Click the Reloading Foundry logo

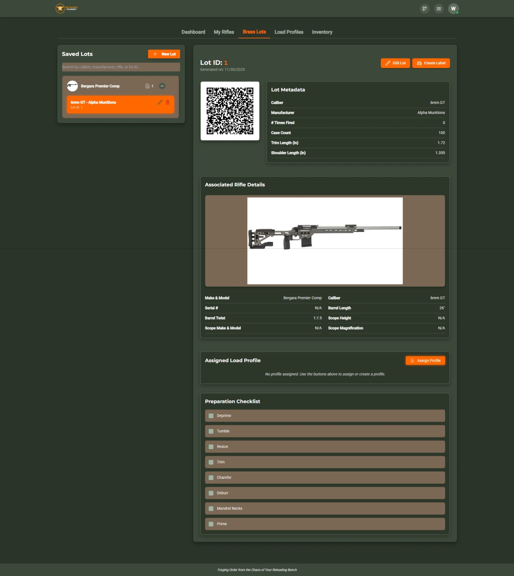click(66, 9)
